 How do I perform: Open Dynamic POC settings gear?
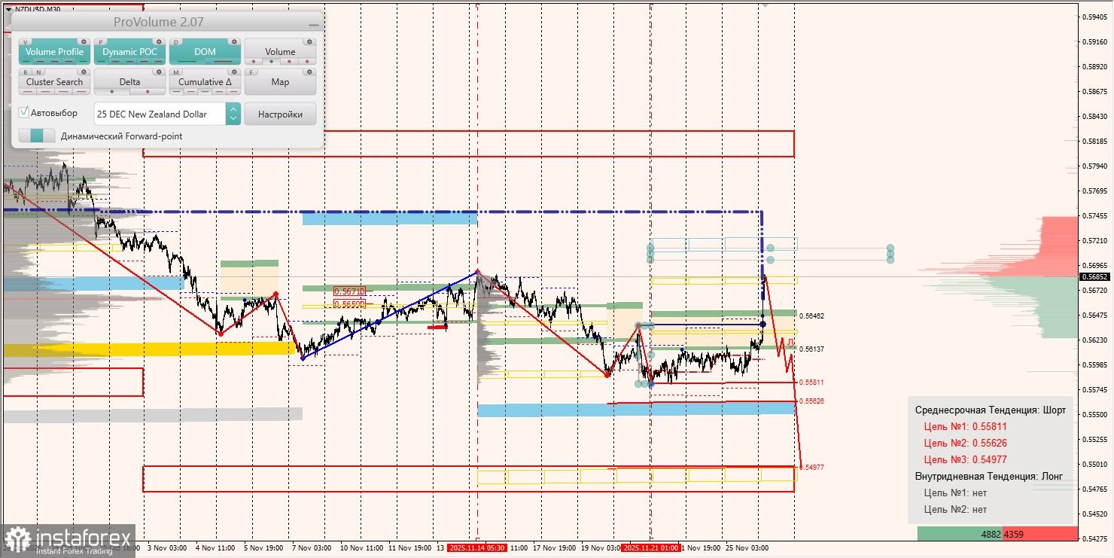coord(159,42)
